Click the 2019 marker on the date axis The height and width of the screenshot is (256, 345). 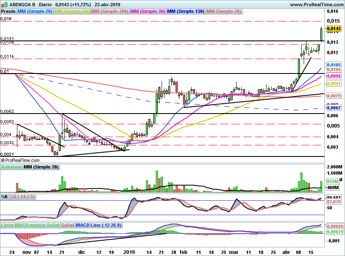point(130,251)
